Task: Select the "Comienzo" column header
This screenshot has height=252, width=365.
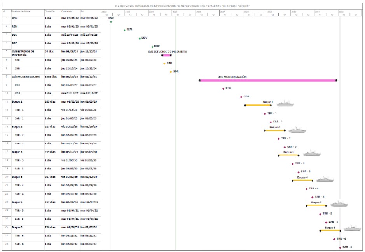Action: click(x=67, y=12)
